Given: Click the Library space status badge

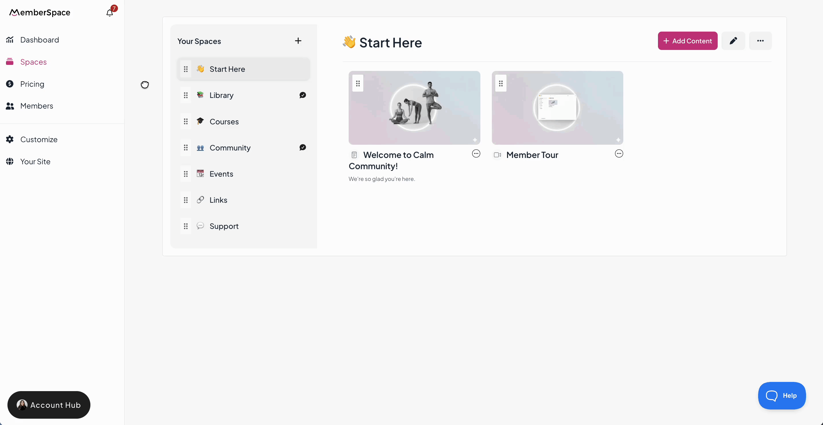Looking at the screenshot, I should [x=302, y=95].
